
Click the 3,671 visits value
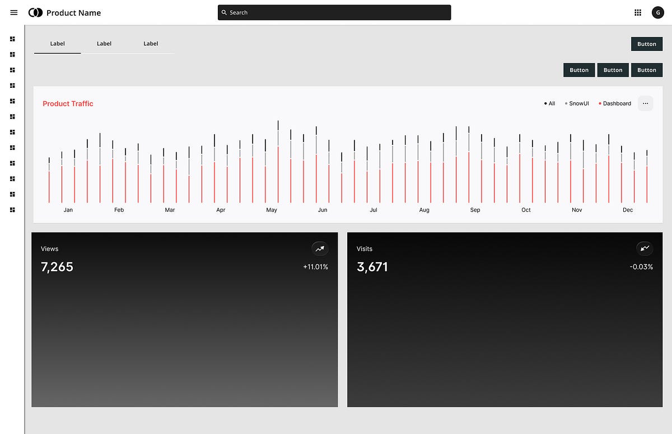pos(372,267)
